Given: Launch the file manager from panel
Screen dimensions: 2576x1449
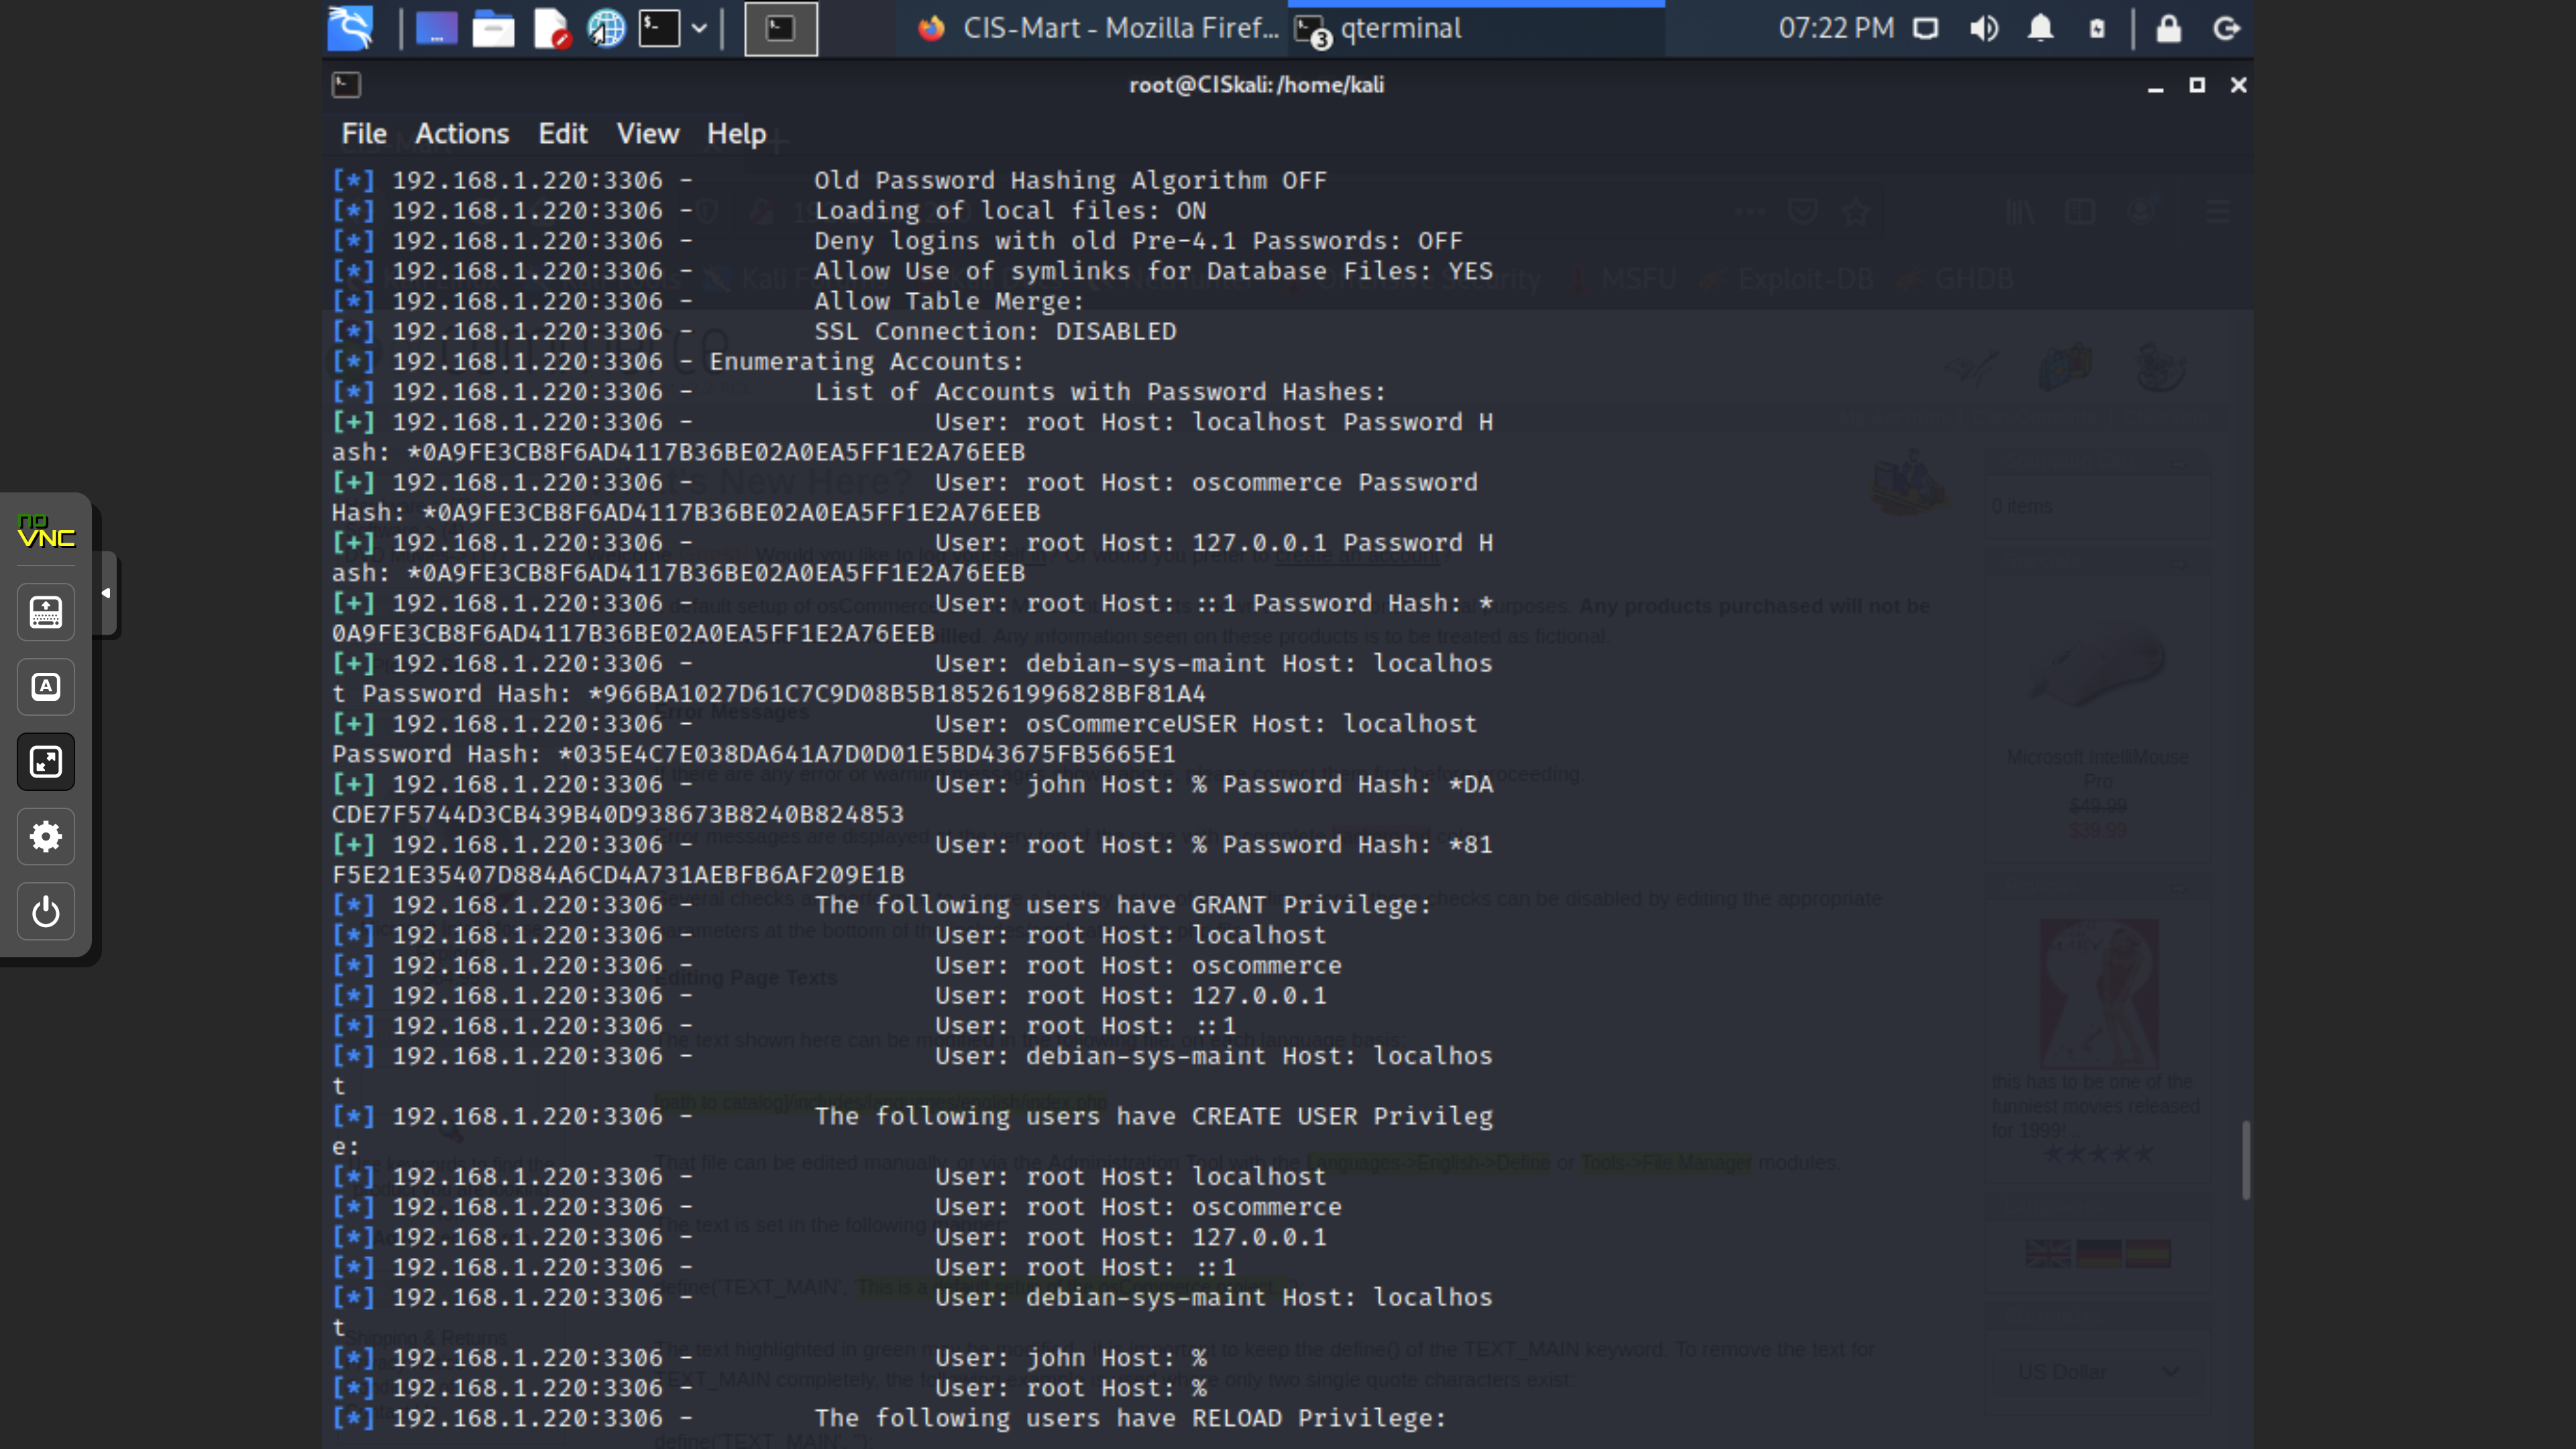Looking at the screenshot, I should coord(493,28).
